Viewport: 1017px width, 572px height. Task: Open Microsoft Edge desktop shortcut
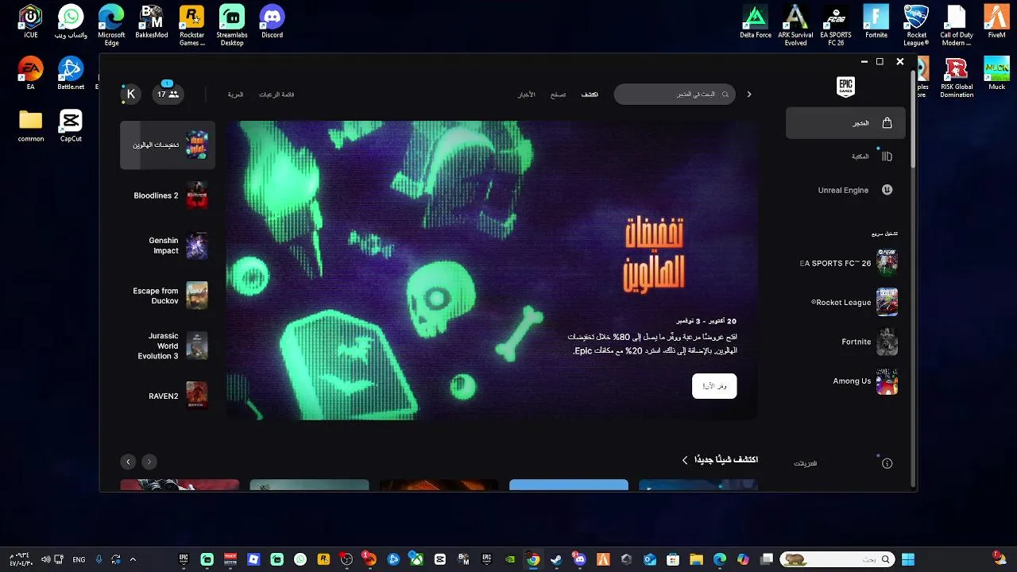click(x=111, y=25)
